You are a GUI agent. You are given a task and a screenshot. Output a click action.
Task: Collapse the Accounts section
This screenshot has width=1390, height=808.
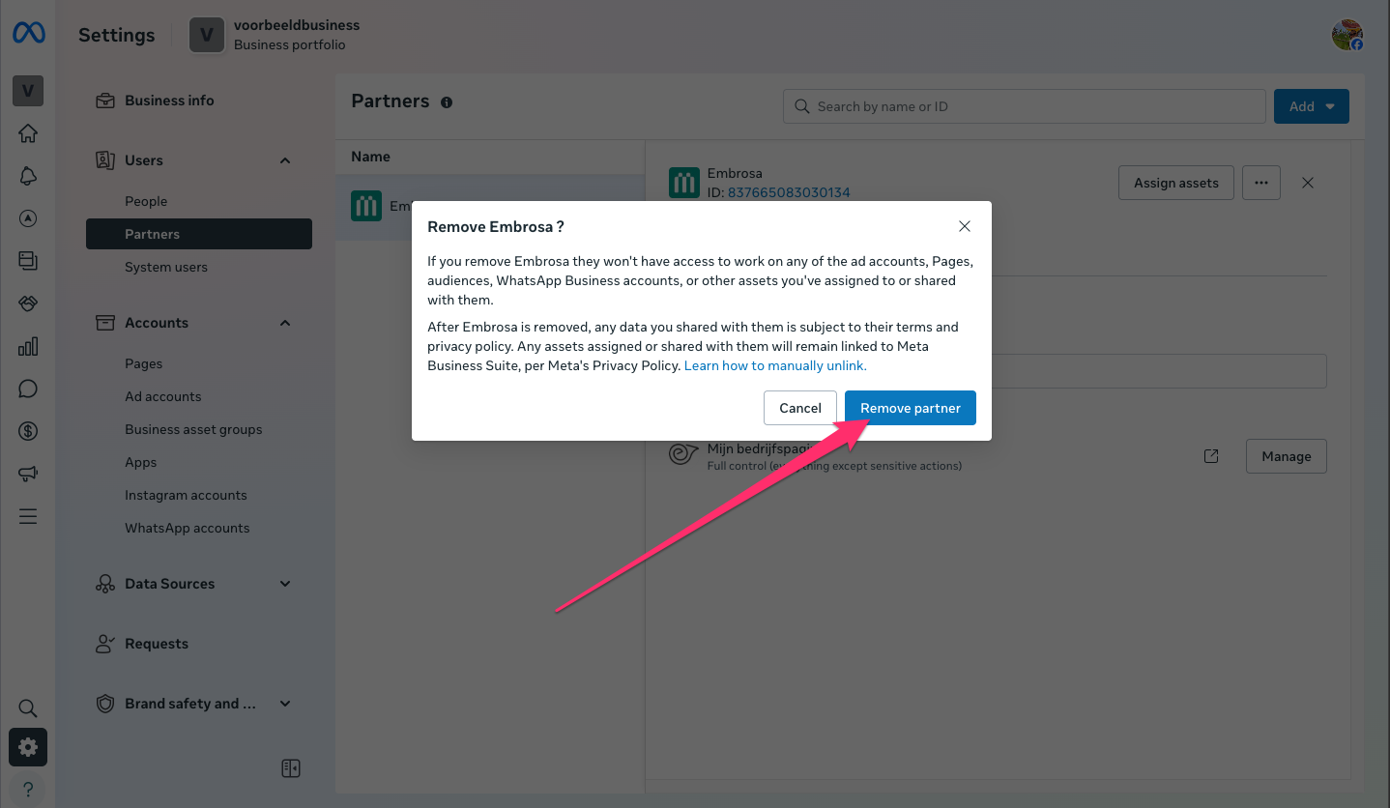285,323
